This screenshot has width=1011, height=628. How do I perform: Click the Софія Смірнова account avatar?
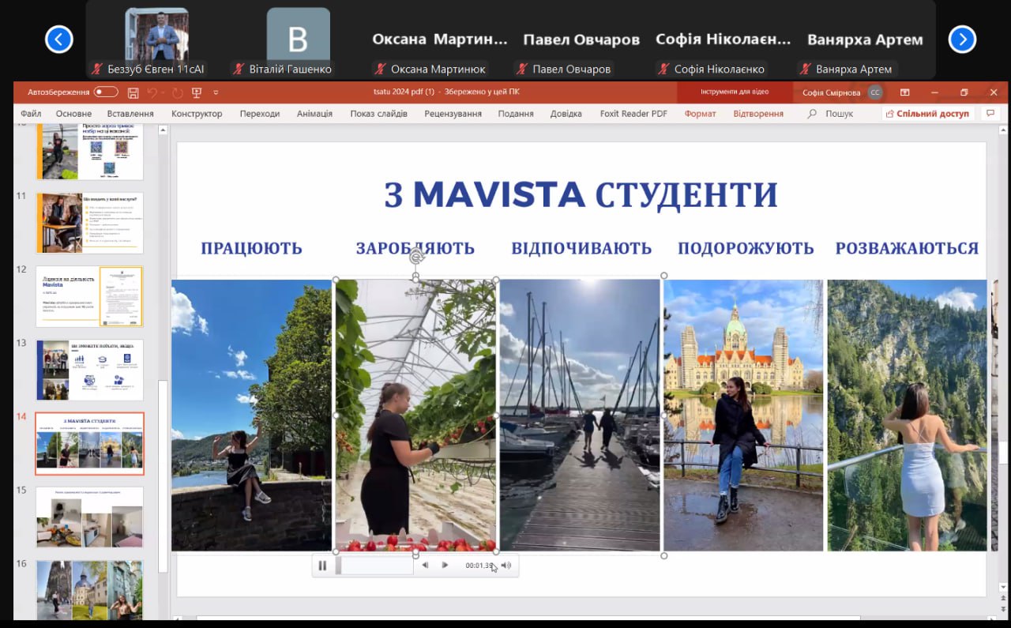[874, 92]
